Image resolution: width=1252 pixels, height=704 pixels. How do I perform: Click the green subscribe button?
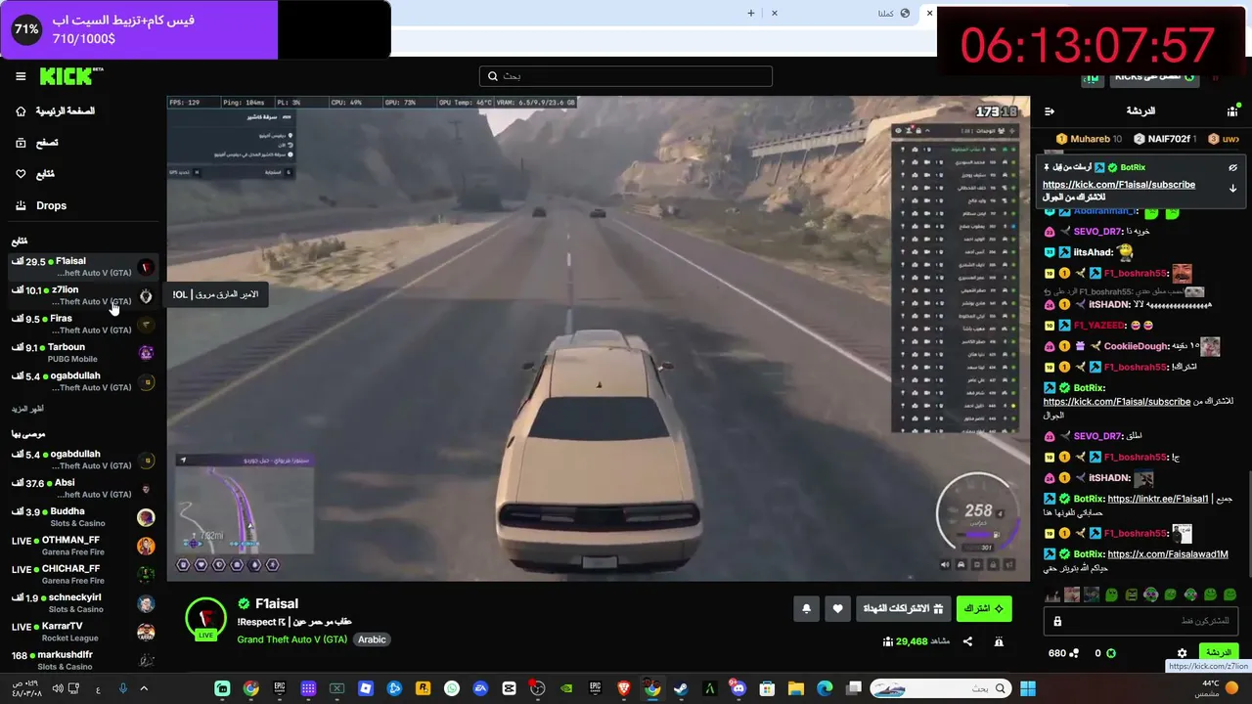coord(984,608)
